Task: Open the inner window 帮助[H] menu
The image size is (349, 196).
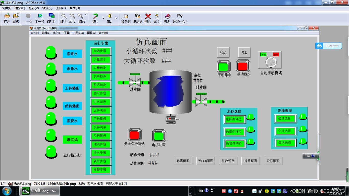Action: 103,33
